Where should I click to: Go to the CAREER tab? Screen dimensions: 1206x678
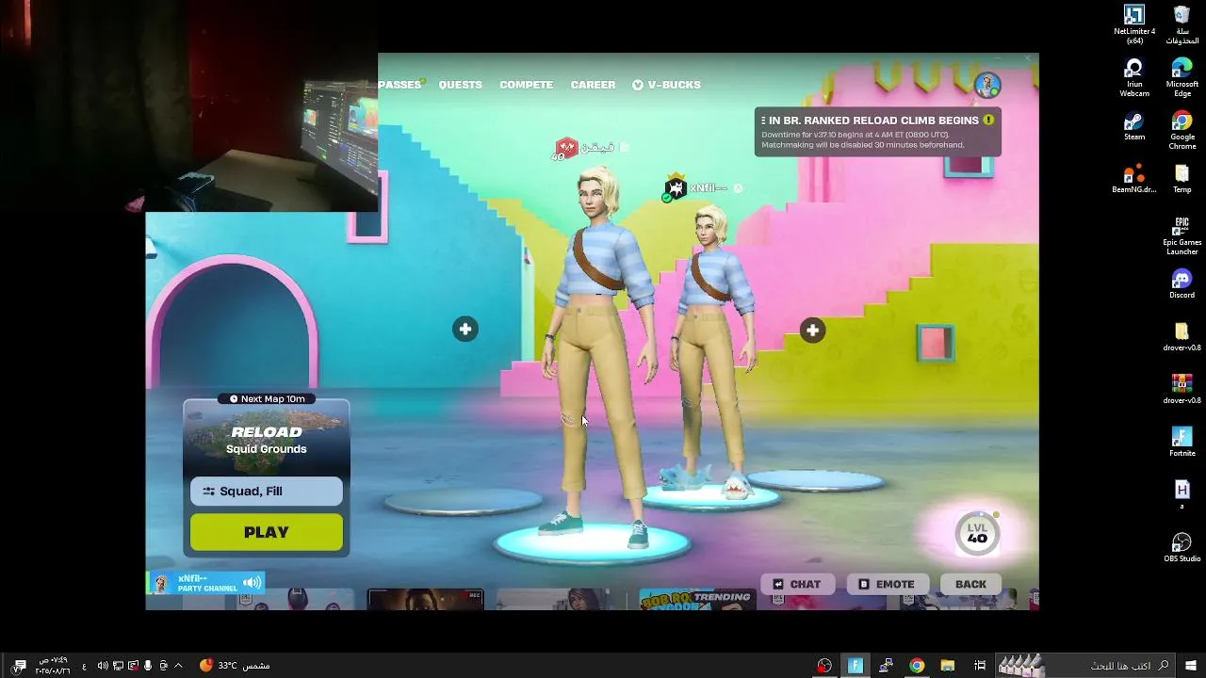point(593,85)
